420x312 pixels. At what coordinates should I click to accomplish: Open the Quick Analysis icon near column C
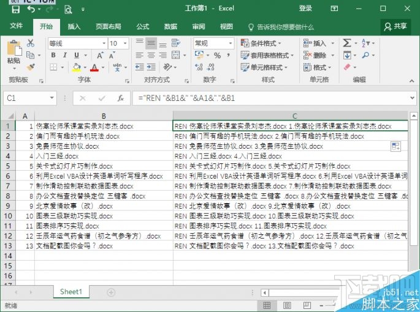click(x=395, y=146)
